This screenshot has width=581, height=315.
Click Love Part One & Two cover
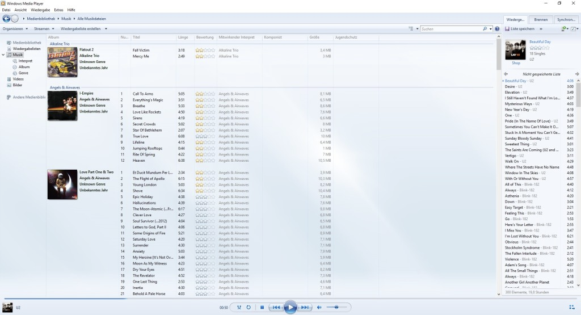62,184
